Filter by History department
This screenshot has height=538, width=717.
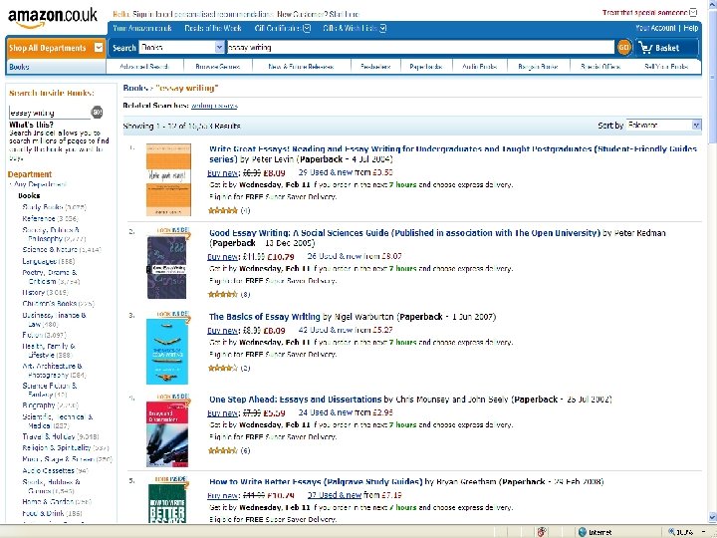coord(34,292)
